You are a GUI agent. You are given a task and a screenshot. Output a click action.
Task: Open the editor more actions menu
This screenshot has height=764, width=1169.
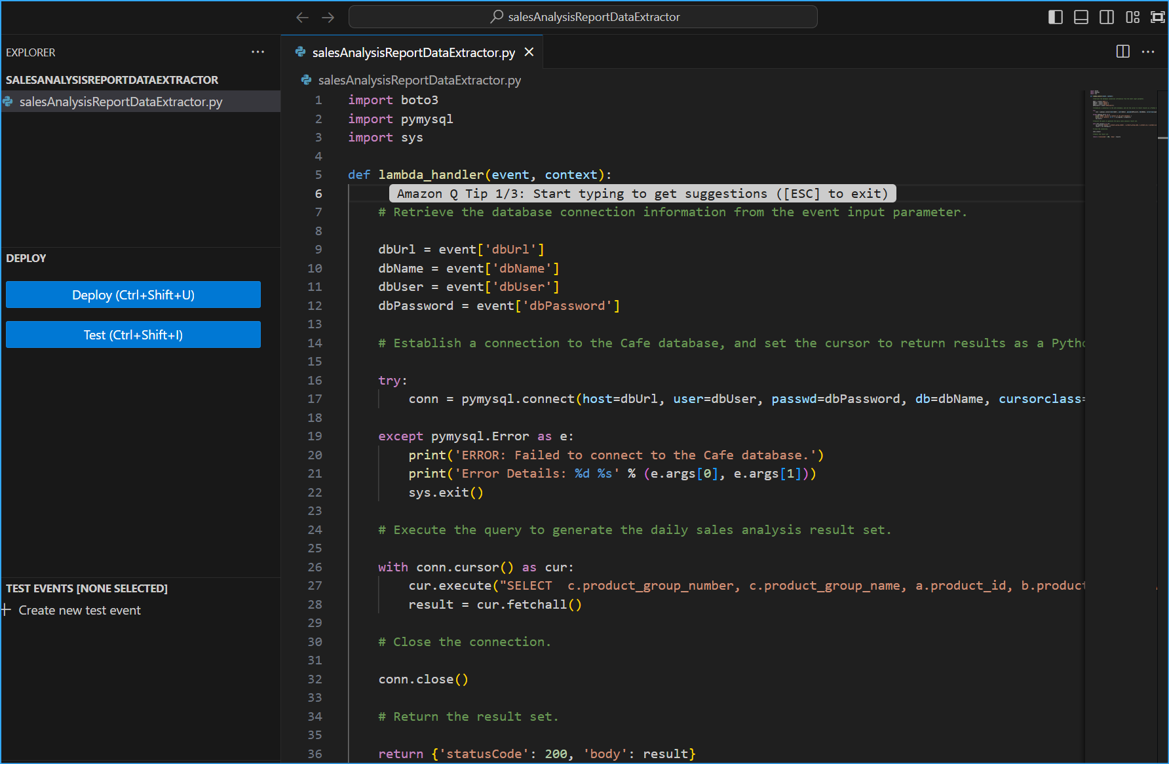point(1148,52)
